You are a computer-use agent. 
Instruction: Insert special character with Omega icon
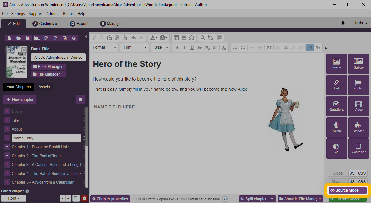[x=191, y=38]
